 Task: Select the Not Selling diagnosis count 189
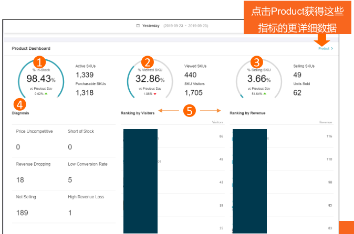(x=22, y=212)
